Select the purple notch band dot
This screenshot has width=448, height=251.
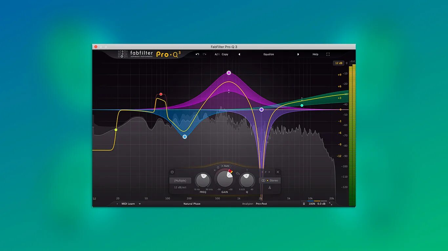tap(261, 109)
